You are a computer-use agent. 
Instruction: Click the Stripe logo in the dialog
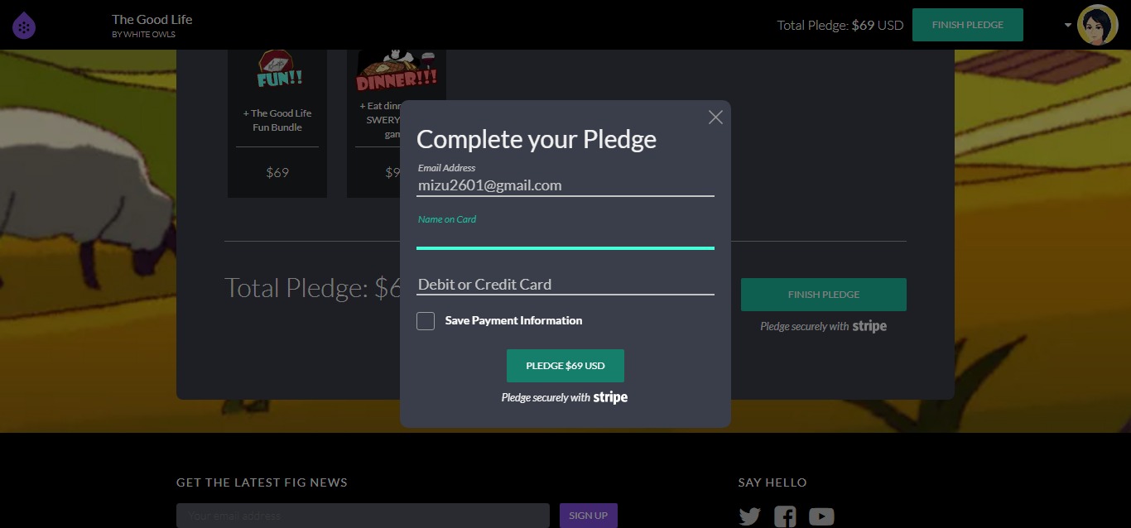pyautogui.click(x=610, y=397)
